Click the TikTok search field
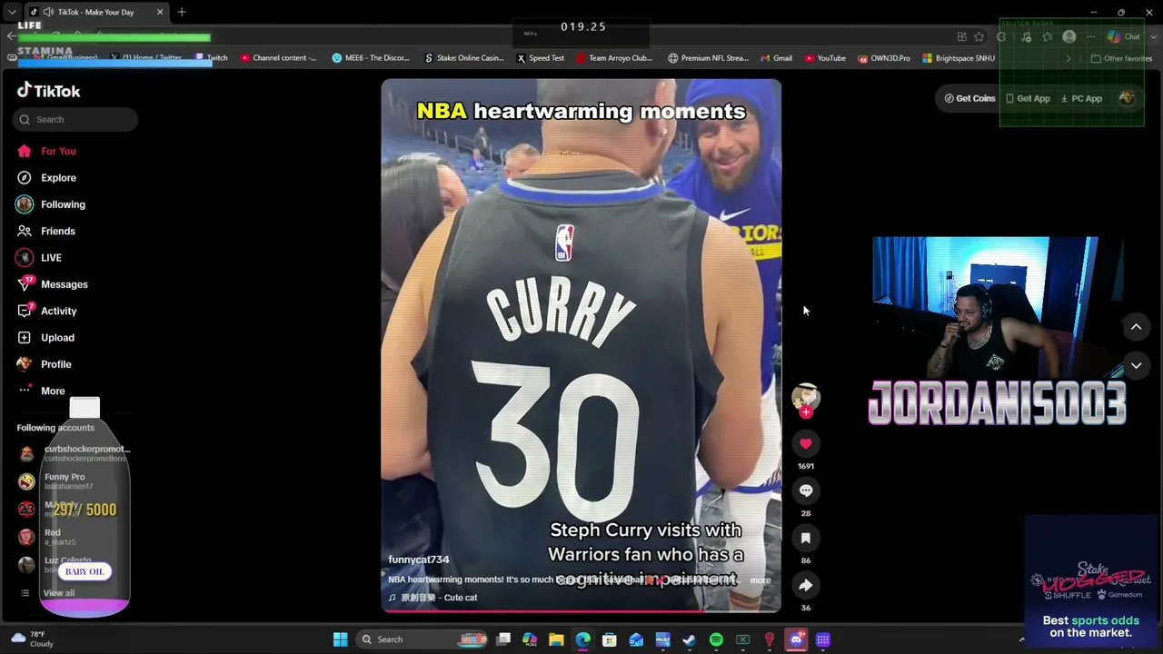The height and width of the screenshot is (654, 1163). coord(75,119)
